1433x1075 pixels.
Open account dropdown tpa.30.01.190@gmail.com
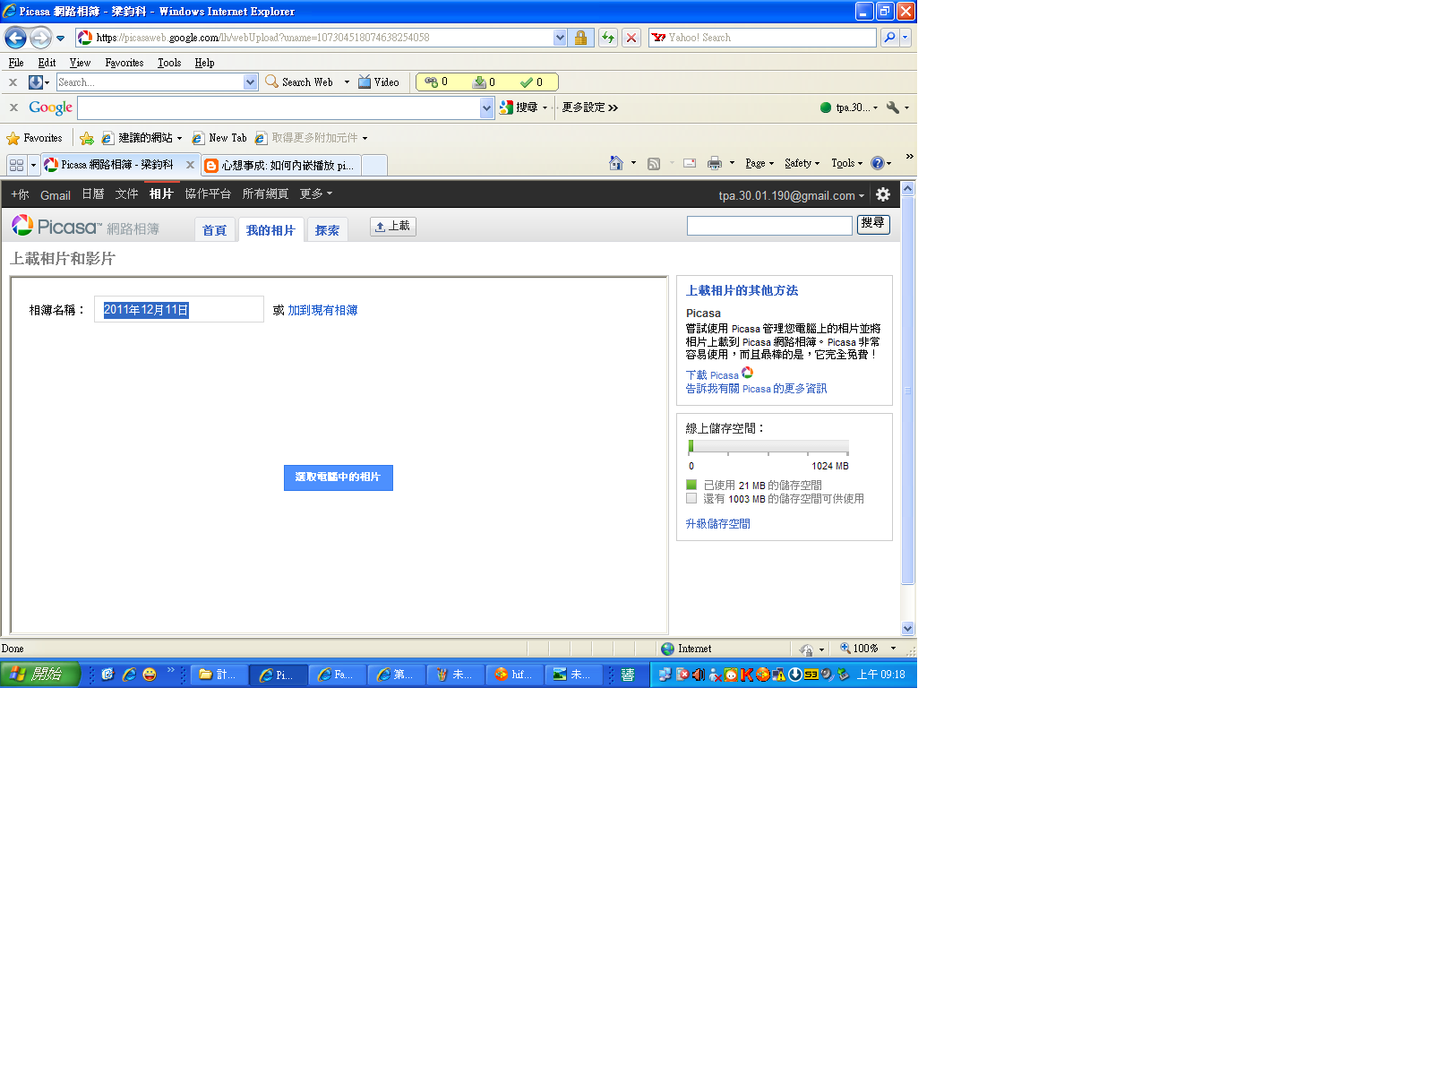(x=791, y=195)
